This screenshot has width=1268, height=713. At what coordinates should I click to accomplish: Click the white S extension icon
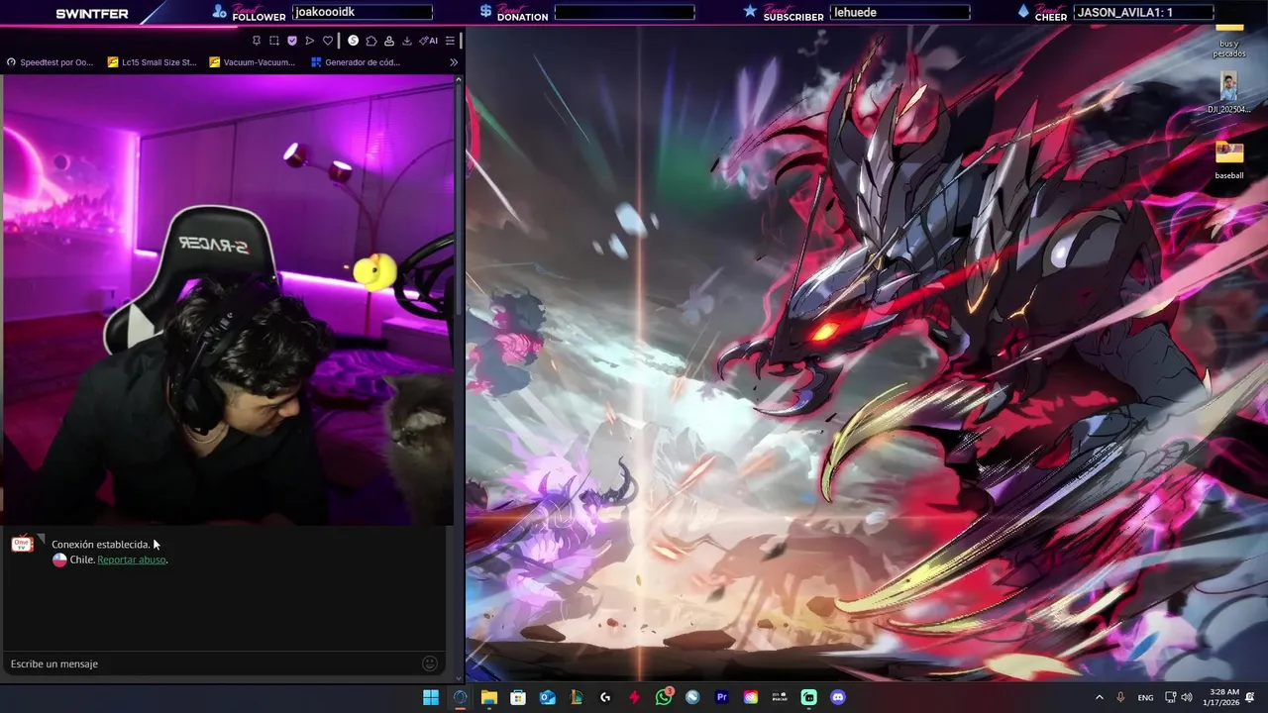click(353, 41)
